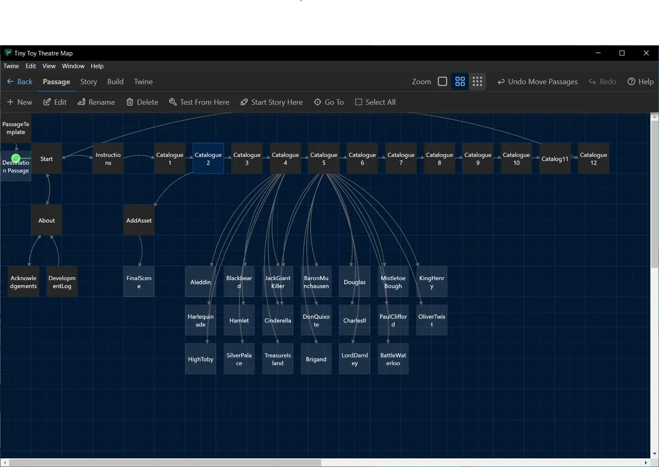Switch zoom to four-square grid view
The image size is (659, 467).
tap(460, 81)
